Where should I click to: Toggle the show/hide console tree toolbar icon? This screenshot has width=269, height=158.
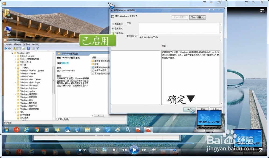[19, 49]
